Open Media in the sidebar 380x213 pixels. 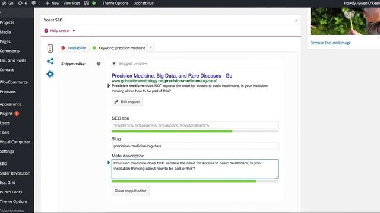(x=5, y=32)
